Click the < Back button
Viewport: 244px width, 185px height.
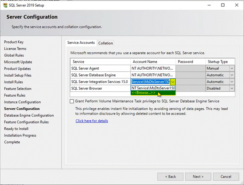point(170,177)
